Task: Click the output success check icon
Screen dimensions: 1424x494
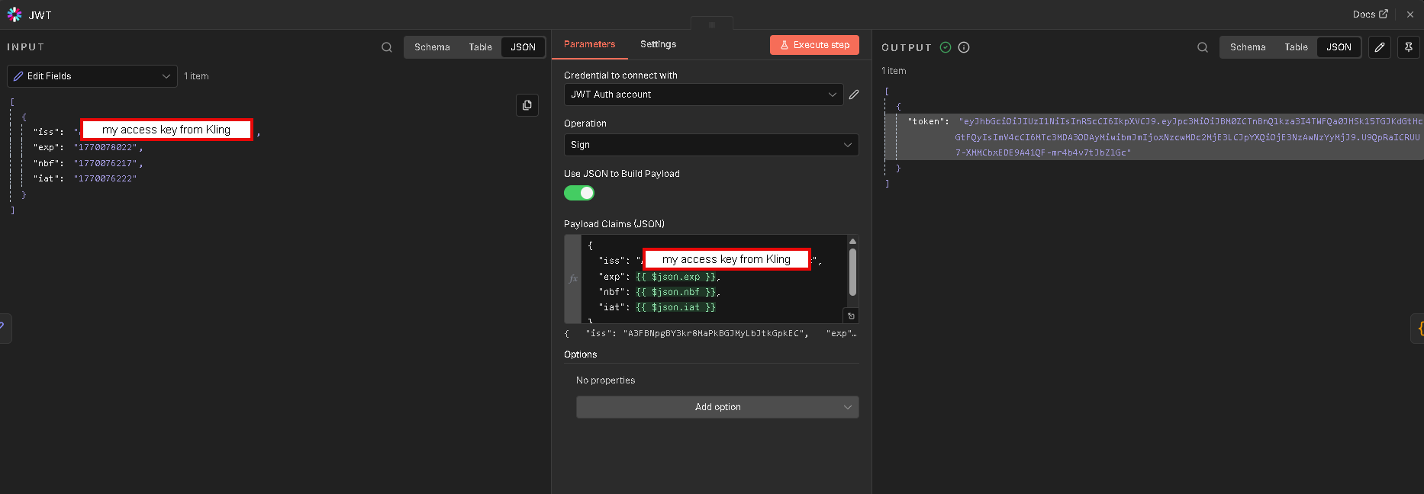Action: coord(946,47)
